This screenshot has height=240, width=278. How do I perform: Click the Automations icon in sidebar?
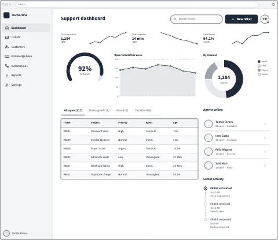coord(7,66)
